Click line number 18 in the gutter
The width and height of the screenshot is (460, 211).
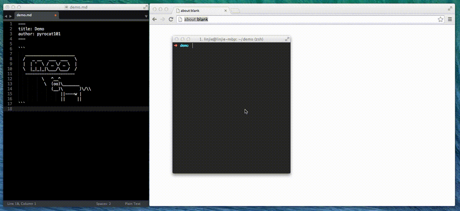(10, 109)
